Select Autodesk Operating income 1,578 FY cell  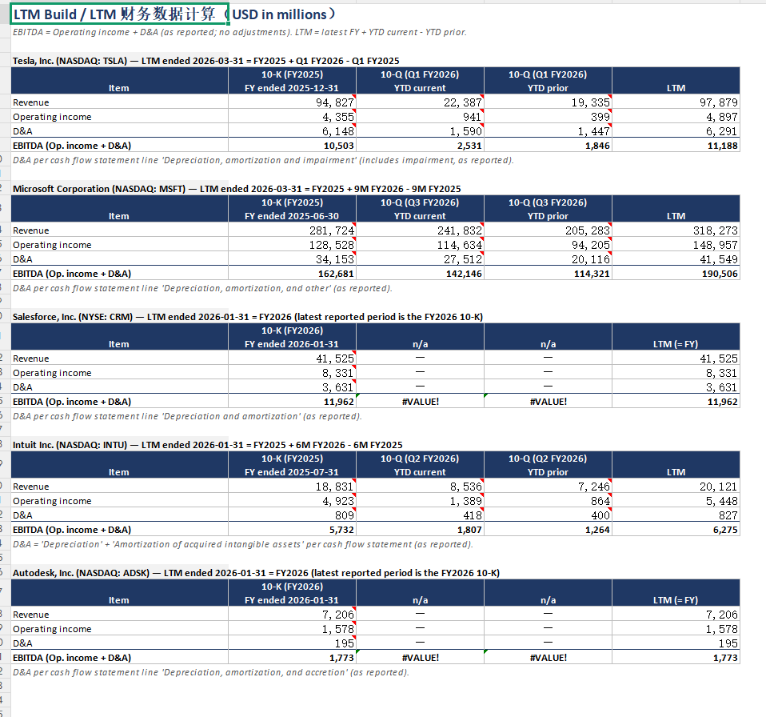pyautogui.click(x=292, y=629)
